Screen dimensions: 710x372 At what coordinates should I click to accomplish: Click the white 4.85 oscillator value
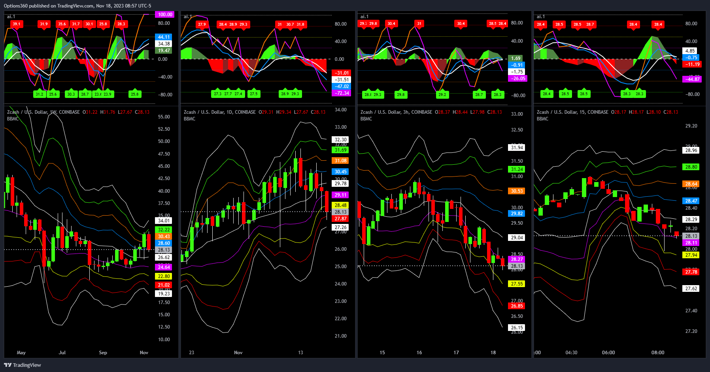[x=690, y=51]
